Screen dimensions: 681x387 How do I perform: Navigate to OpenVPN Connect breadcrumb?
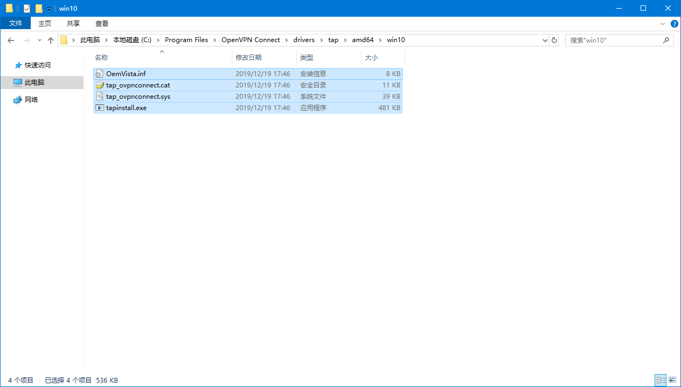click(x=251, y=40)
